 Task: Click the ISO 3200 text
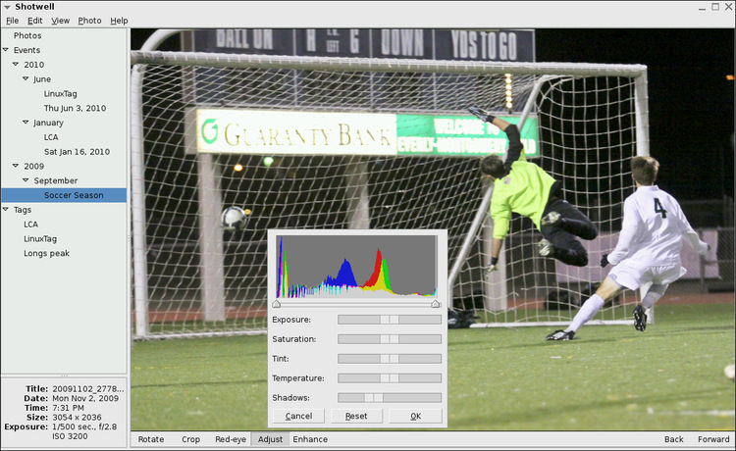click(x=70, y=436)
